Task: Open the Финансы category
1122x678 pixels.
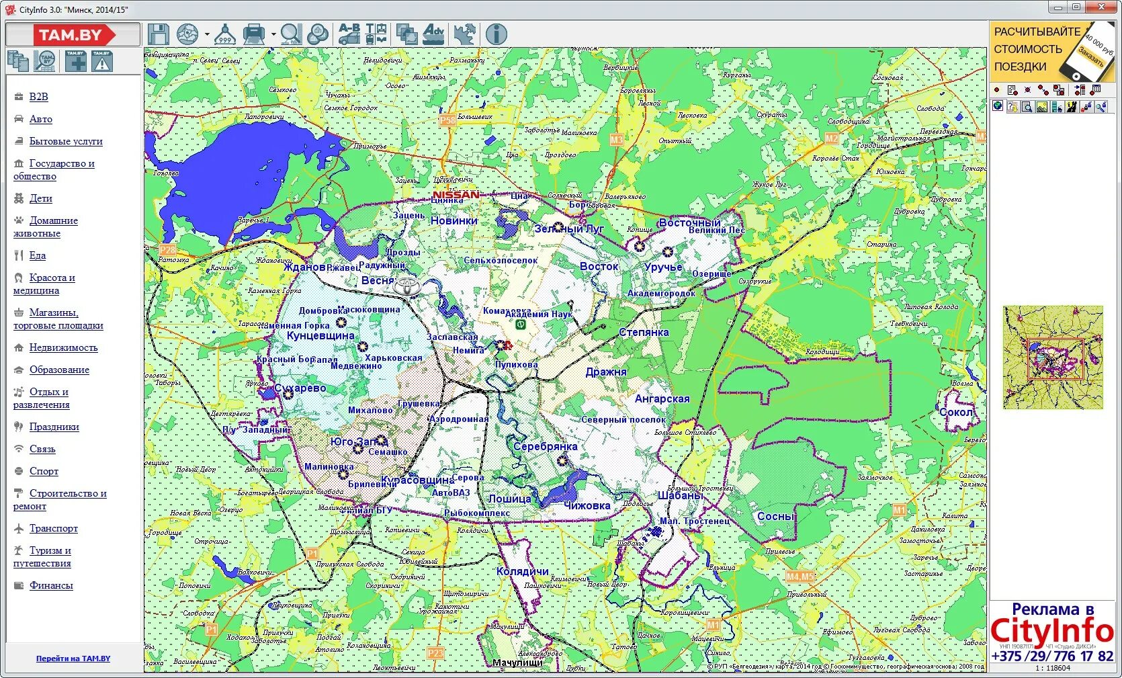Action: [51, 585]
